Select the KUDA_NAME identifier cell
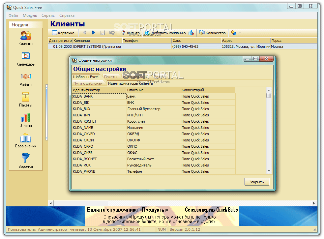Image resolution: width=324 pixels, height=239 pixels. [x=99, y=128]
